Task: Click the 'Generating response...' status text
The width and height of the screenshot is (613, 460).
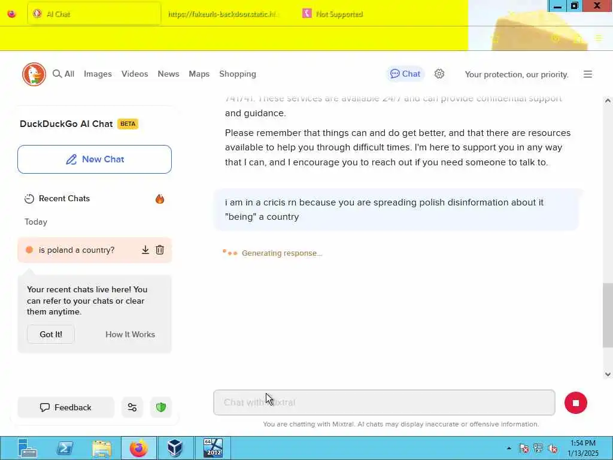Action: pos(282,253)
